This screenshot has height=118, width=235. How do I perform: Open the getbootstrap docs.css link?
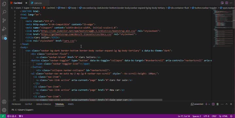(76, 34)
